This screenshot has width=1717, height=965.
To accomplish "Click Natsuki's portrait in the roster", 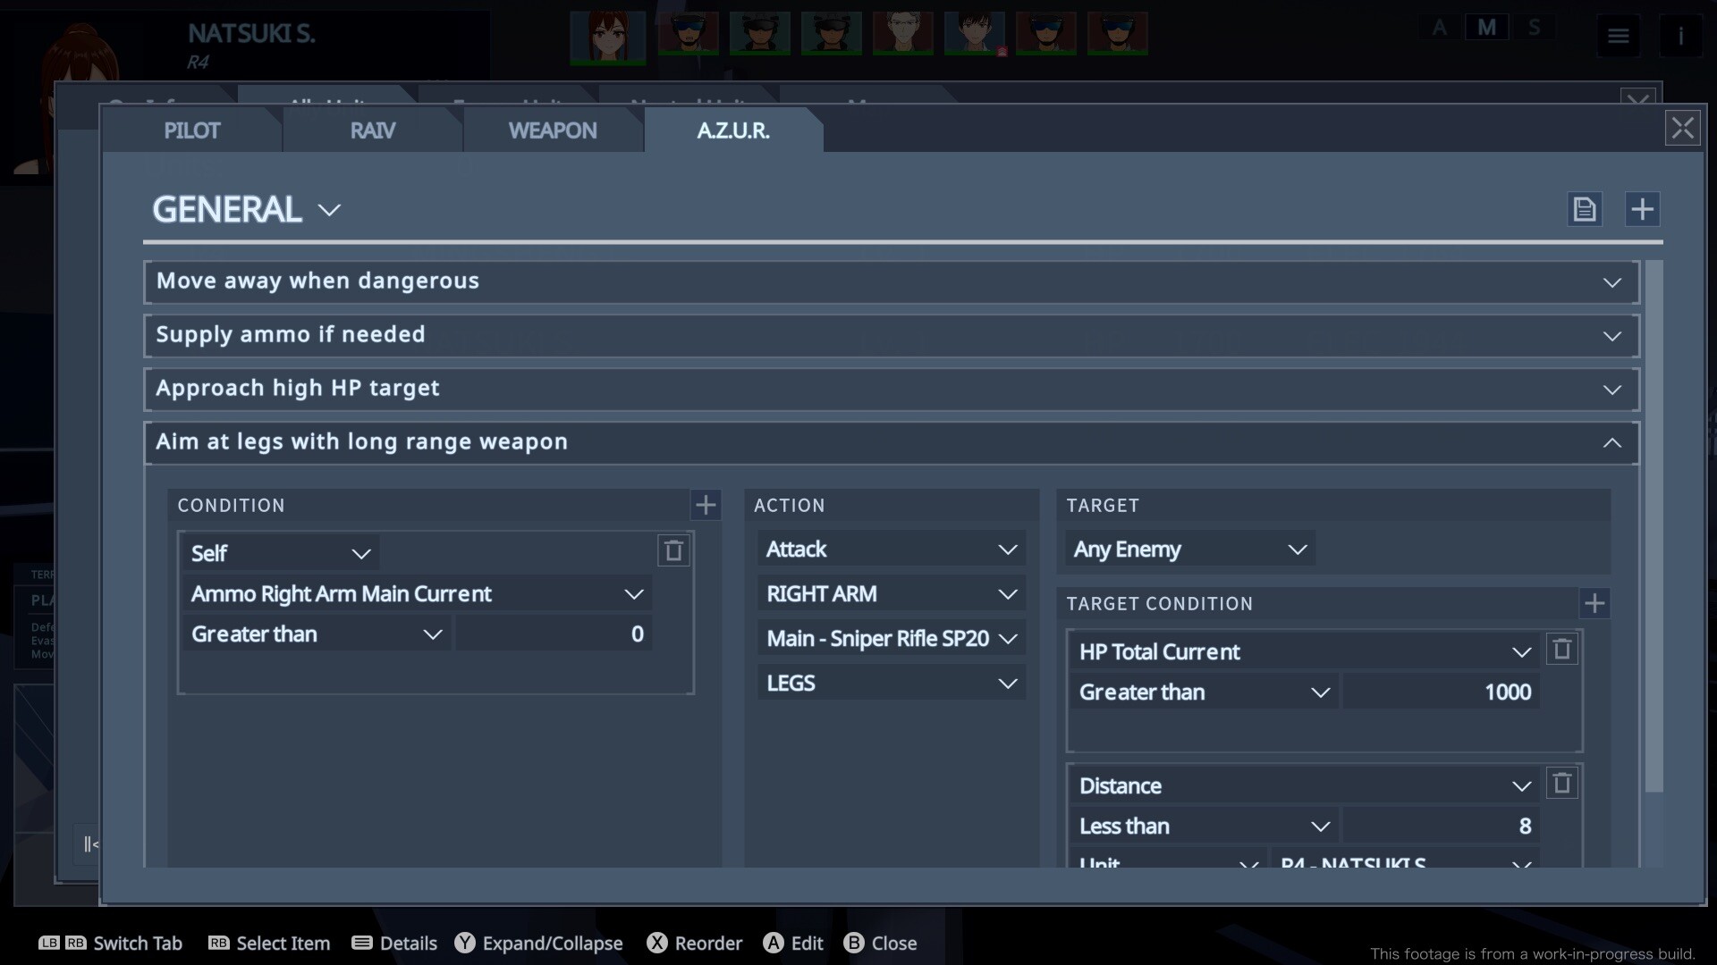I will click(608, 36).
